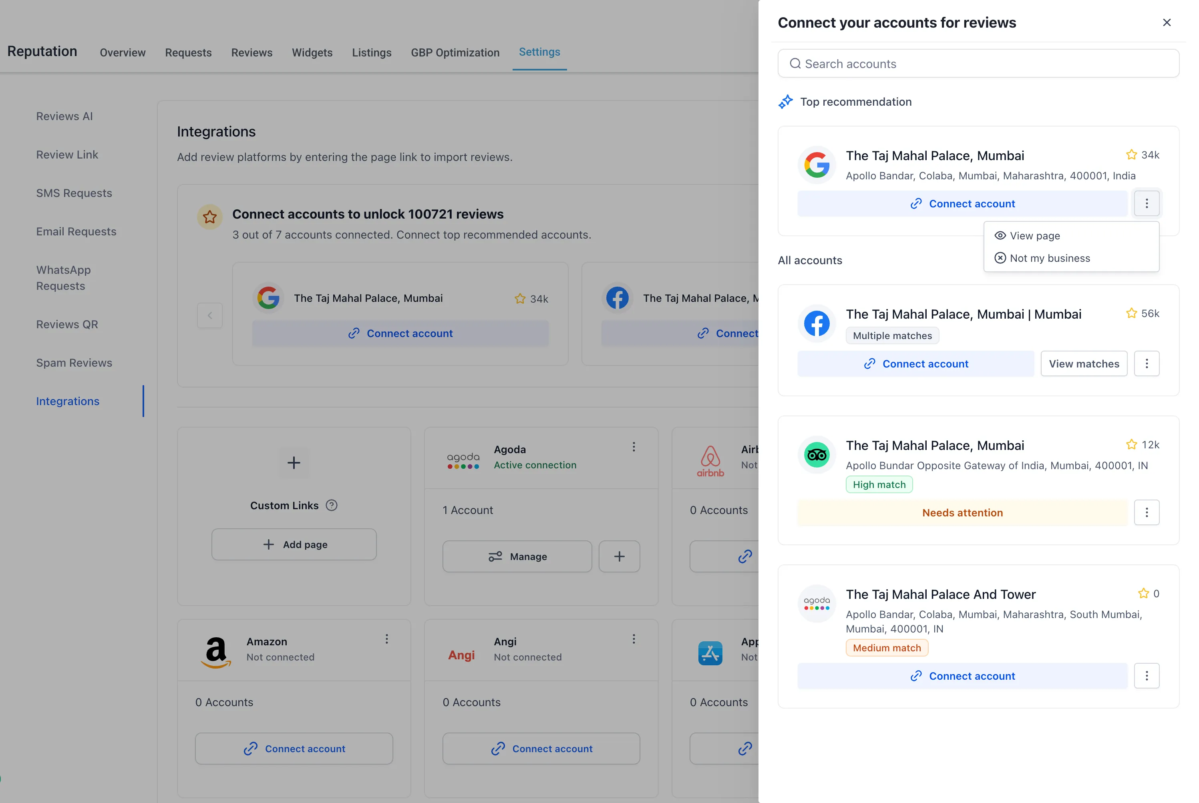
Task: Open Reviews AI in settings sidebar
Action: (64, 116)
